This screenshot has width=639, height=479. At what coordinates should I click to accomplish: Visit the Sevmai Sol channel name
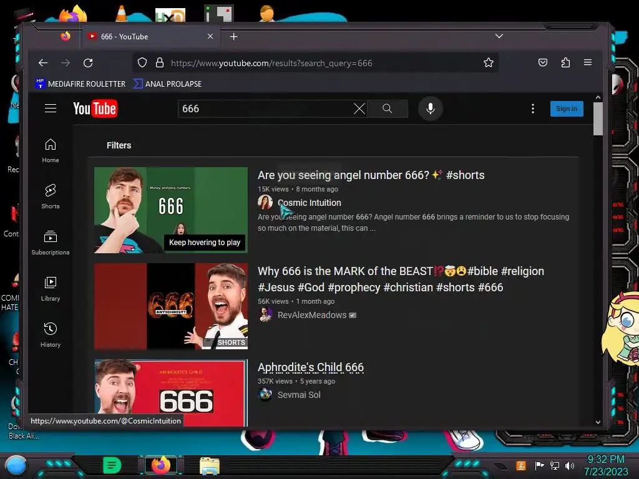click(299, 395)
